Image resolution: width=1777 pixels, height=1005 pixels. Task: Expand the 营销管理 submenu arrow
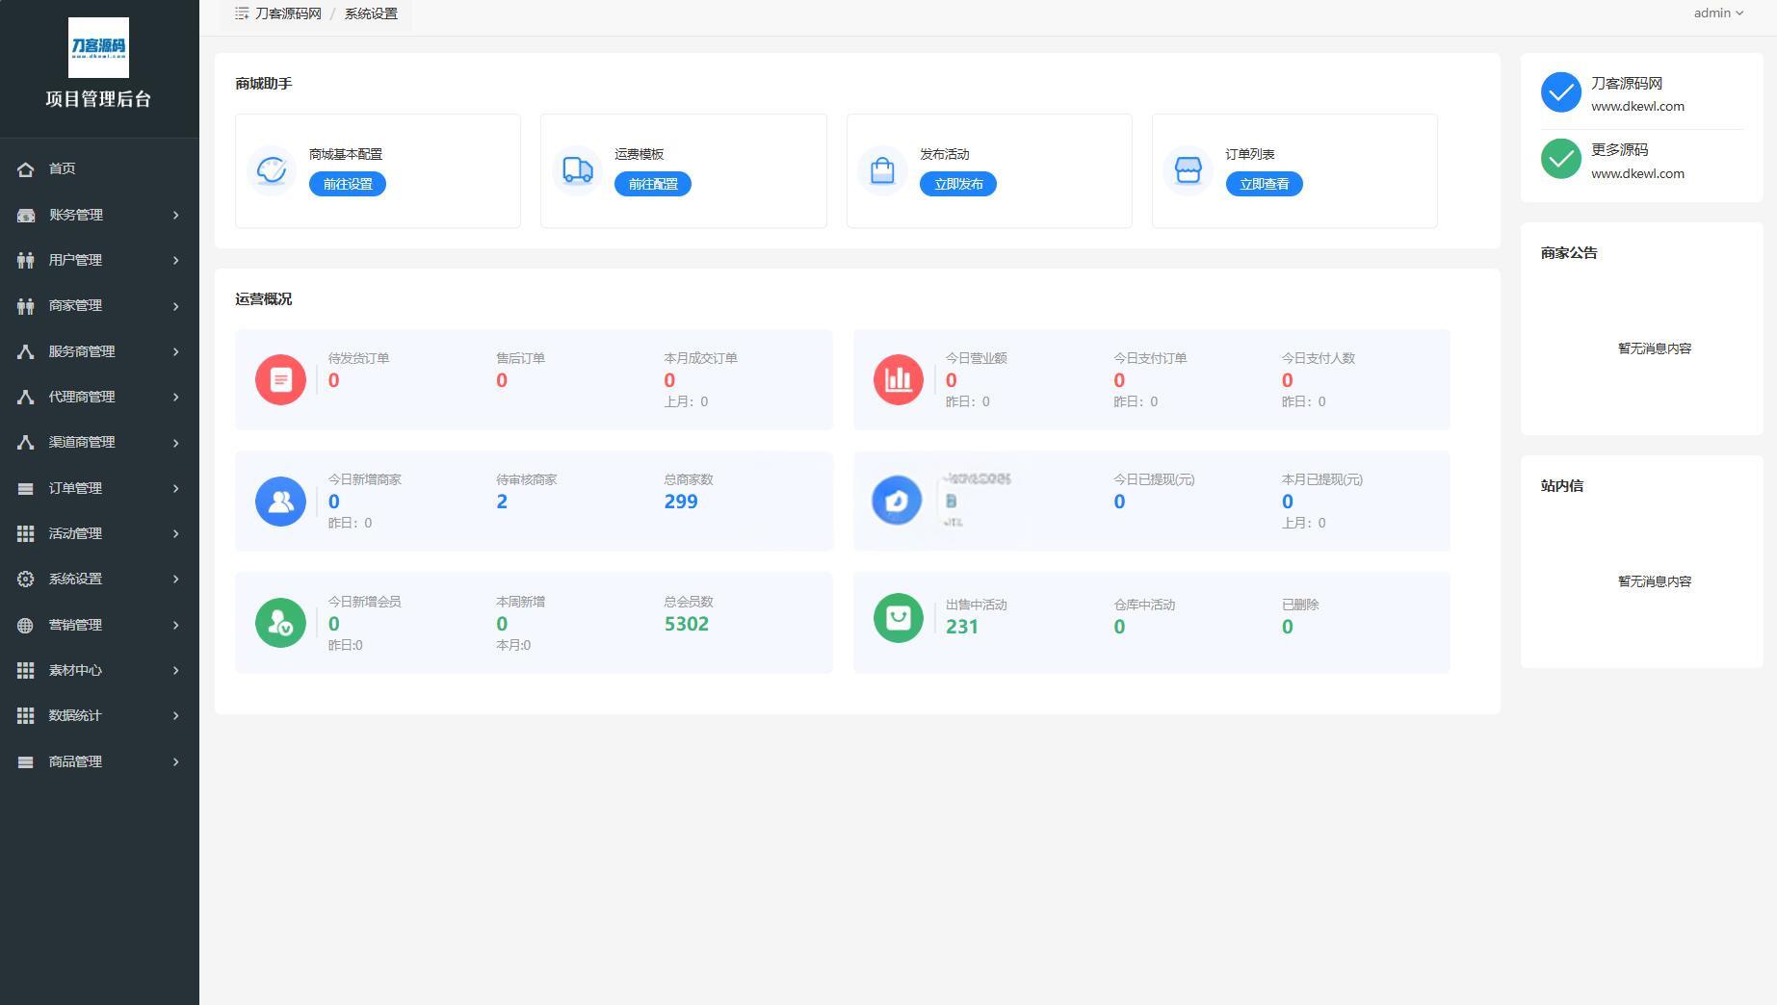(x=176, y=625)
